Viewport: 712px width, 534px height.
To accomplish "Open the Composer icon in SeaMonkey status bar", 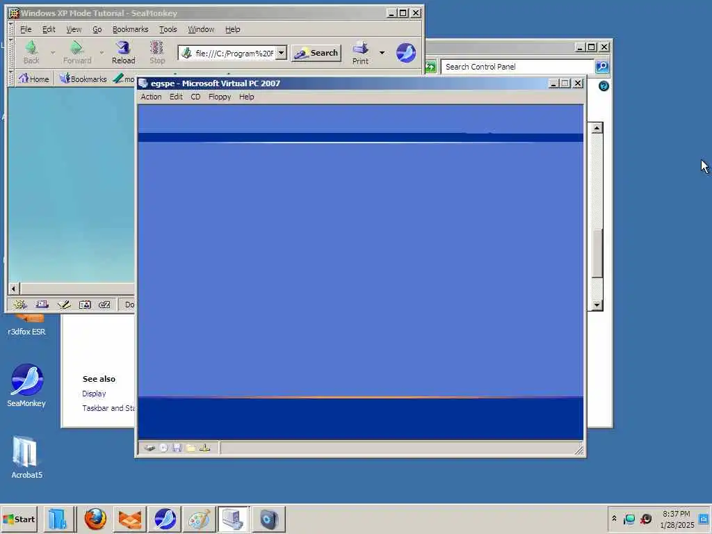I will click(x=63, y=305).
